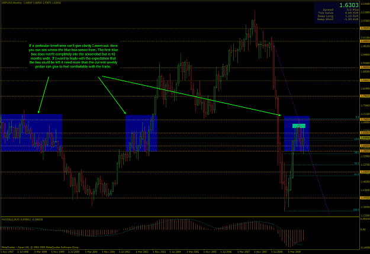Screen dimensions: 370x254
Task: Click the 6.66 EUR tick value
Action: (352, 13)
